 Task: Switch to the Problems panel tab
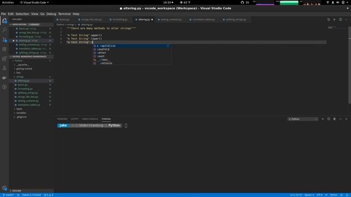62,119
